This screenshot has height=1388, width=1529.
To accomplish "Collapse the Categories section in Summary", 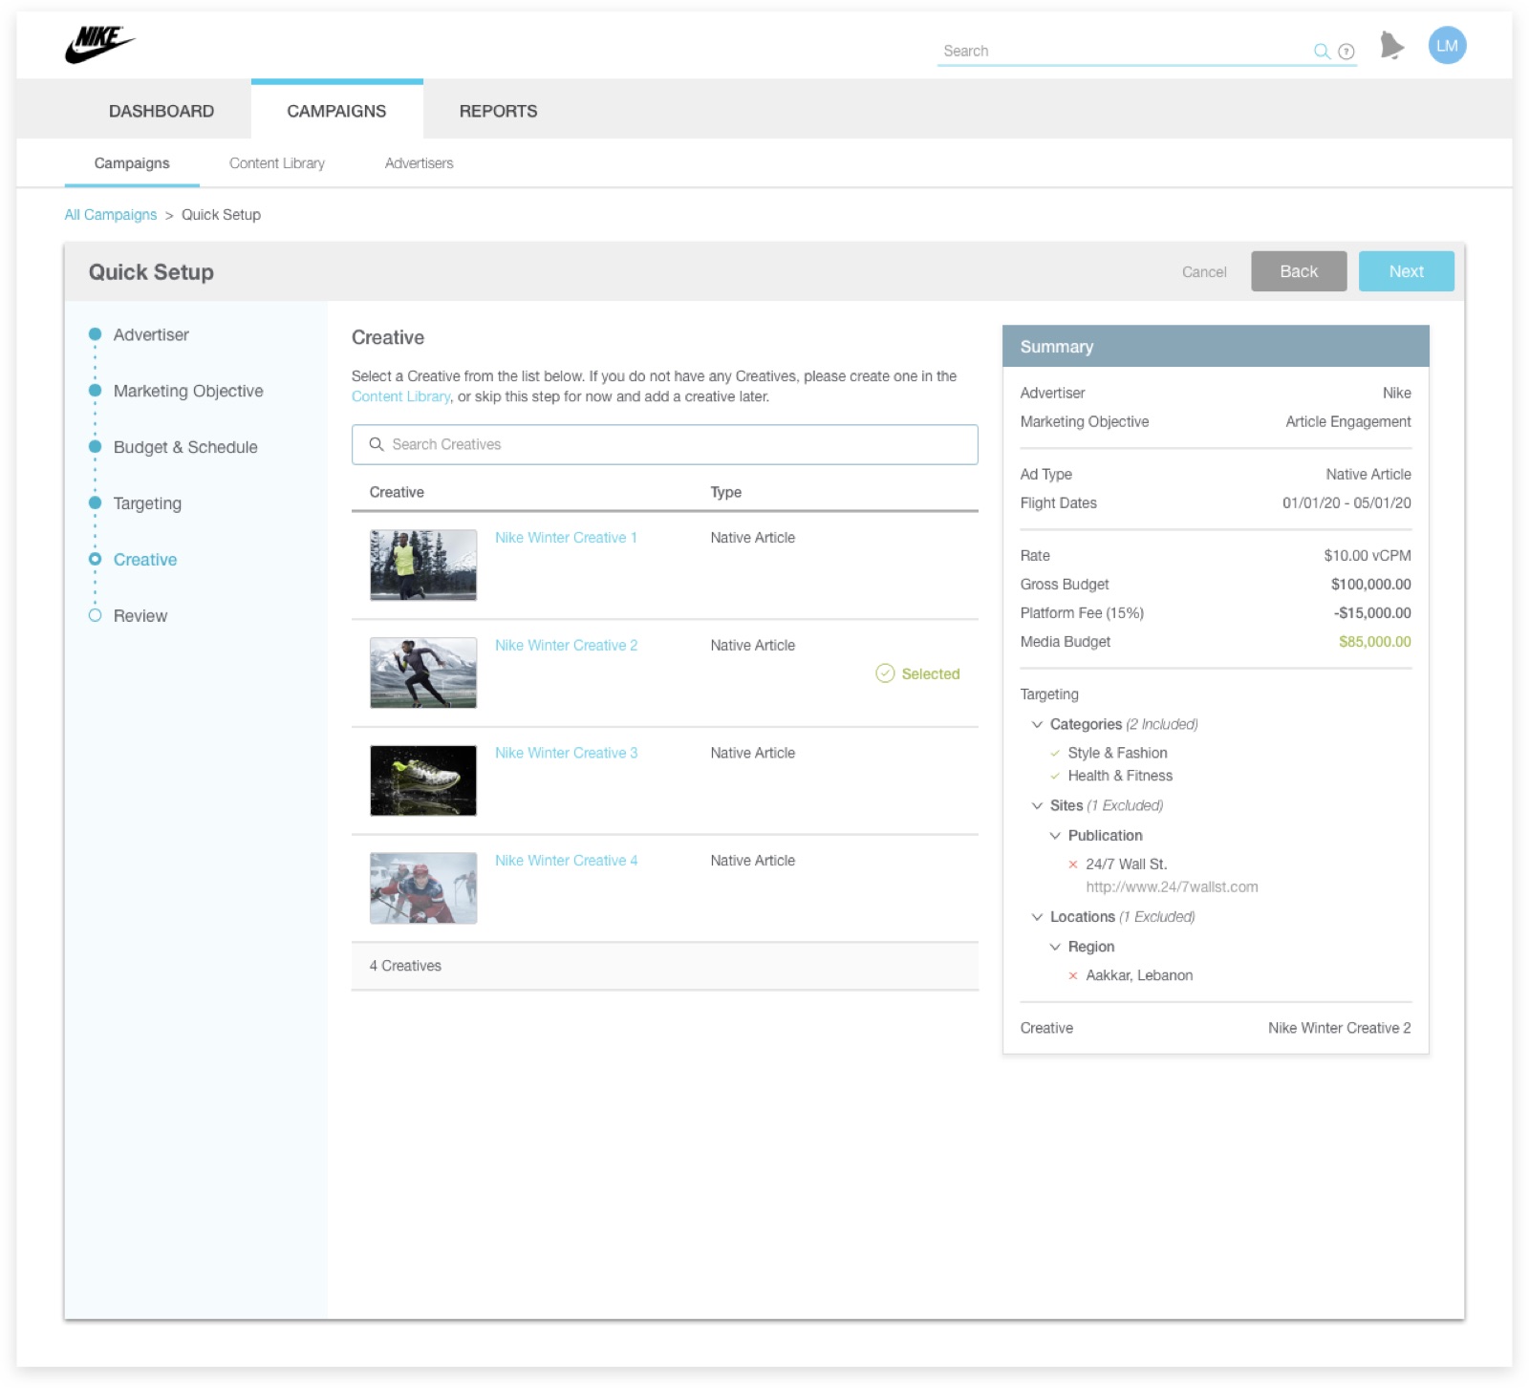I will pyautogui.click(x=1037, y=724).
